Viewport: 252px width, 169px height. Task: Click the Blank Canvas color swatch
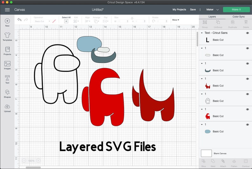pos(206,153)
